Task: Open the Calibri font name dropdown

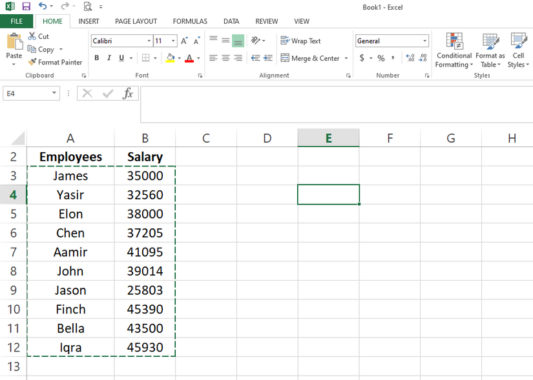Action: 149,41
